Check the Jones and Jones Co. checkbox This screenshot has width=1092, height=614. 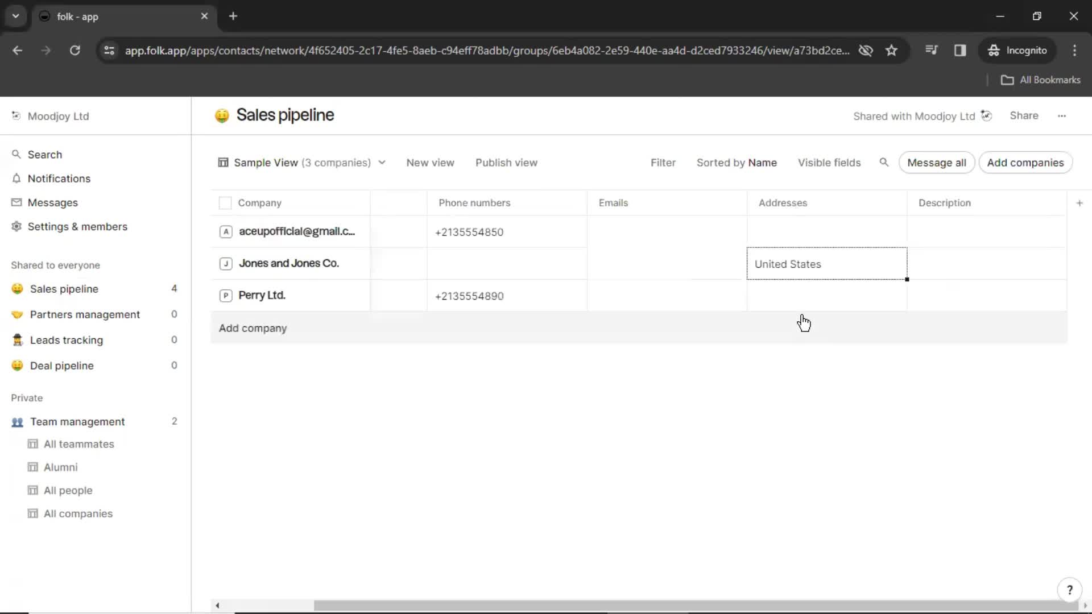pyautogui.click(x=225, y=264)
